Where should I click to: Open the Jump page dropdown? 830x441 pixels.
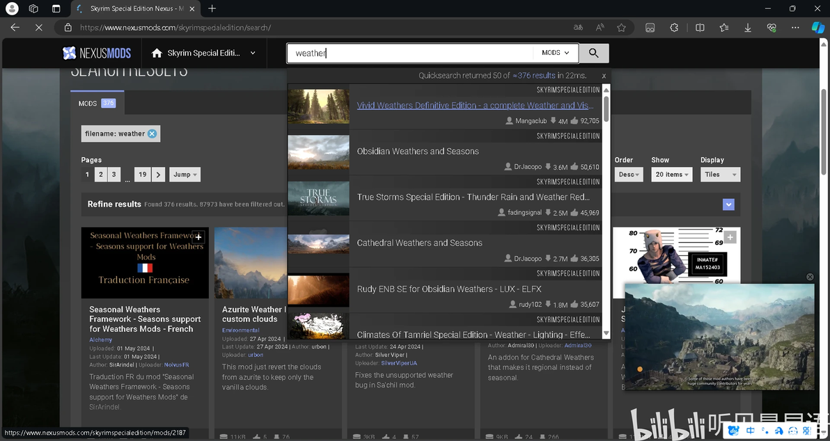(x=185, y=175)
